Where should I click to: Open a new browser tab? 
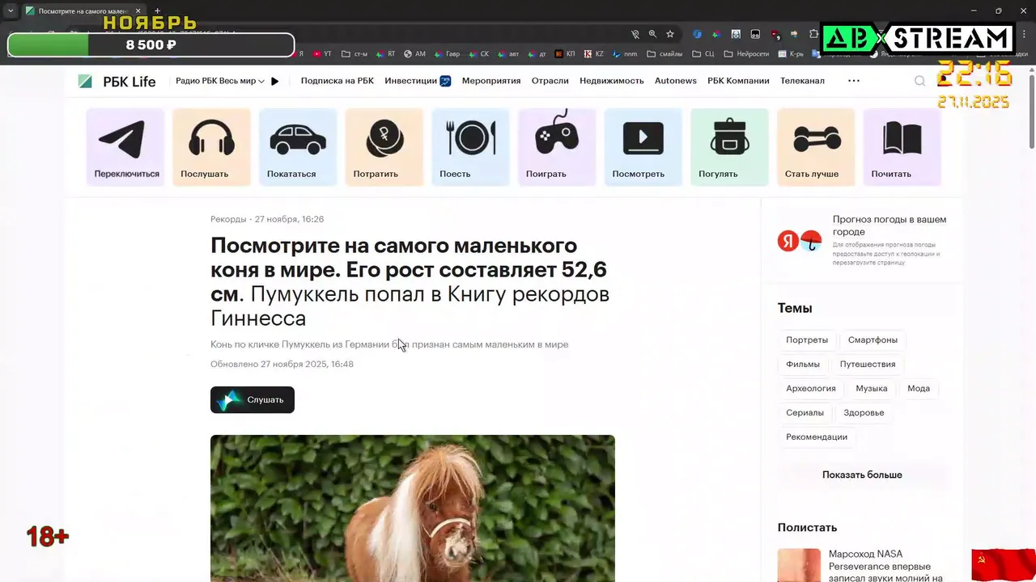(x=157, y=11)
